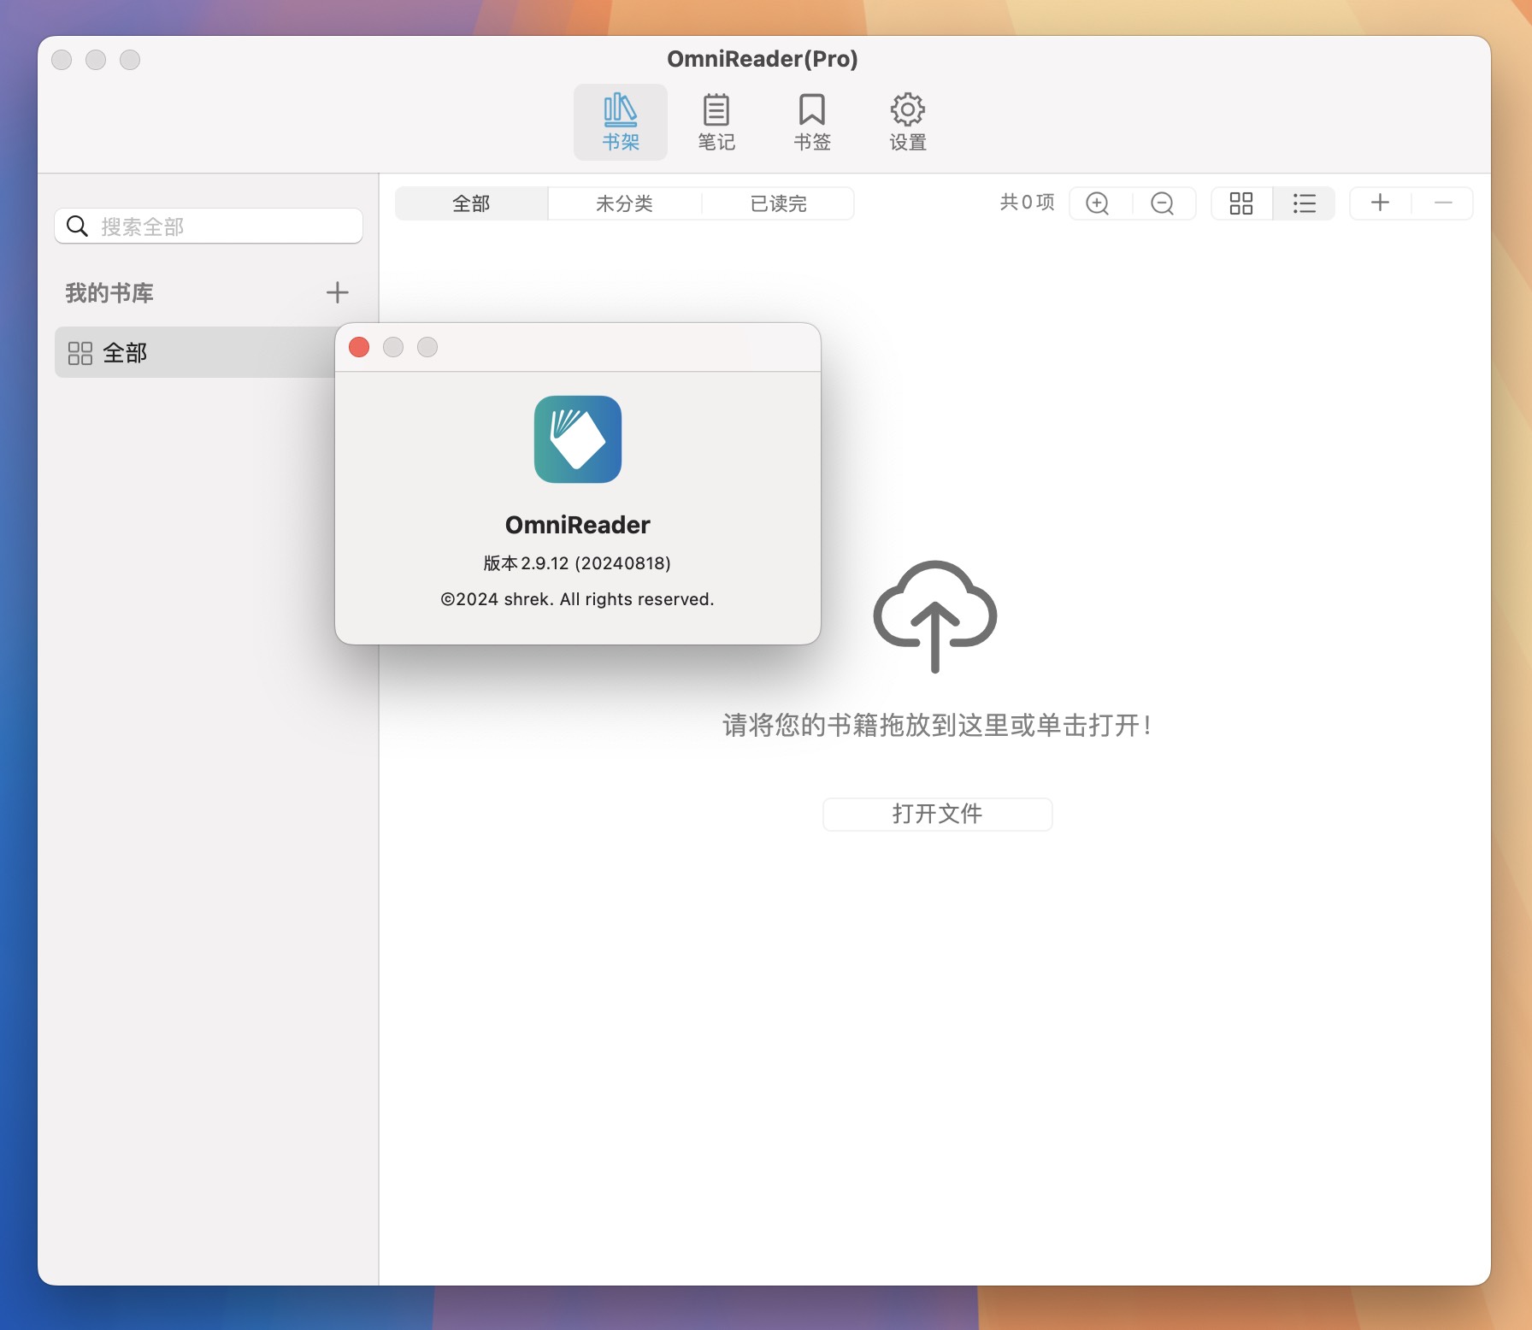
Task: Click the 共 0 项 item count label
Action: (1027, 203)
